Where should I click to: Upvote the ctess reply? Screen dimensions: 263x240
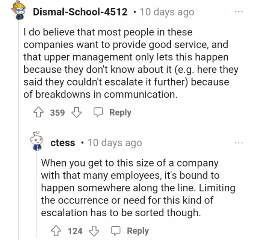pyautogui.click(x=56, y=231)
